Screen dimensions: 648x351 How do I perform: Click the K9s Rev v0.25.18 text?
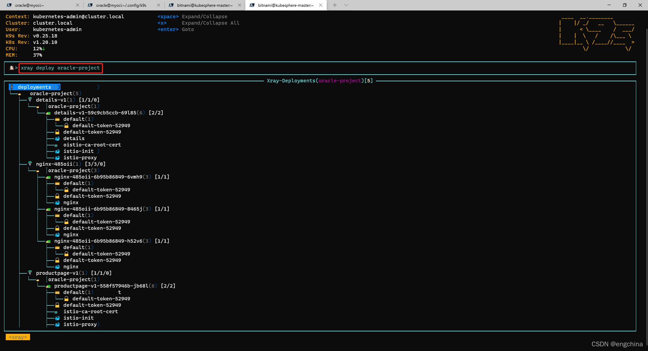(31, 36)
